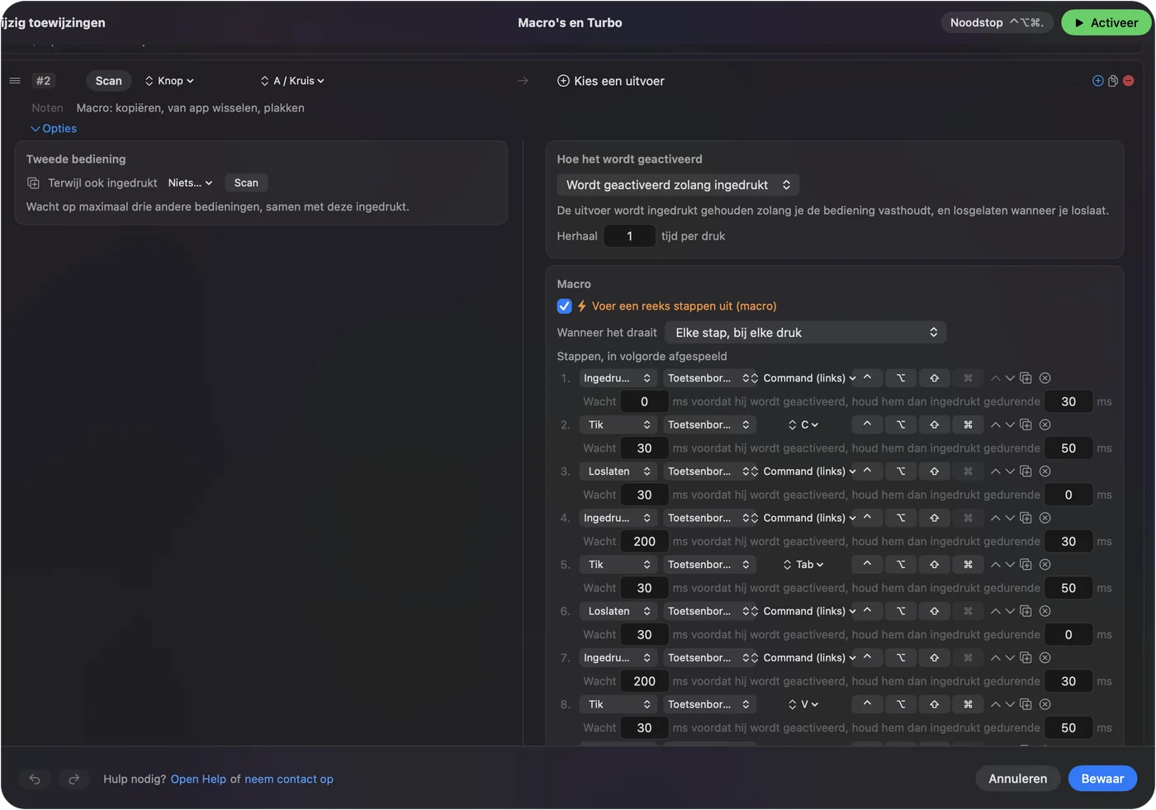Duplicate macro step 4

click(1026, 518)
